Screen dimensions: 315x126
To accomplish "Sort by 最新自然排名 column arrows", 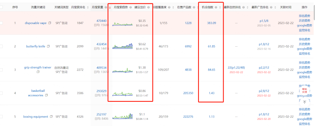I will pos(247,7).
